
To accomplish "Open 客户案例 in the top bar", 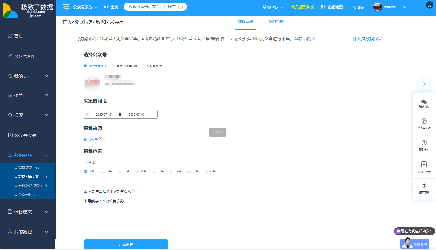I will (111, 7).
